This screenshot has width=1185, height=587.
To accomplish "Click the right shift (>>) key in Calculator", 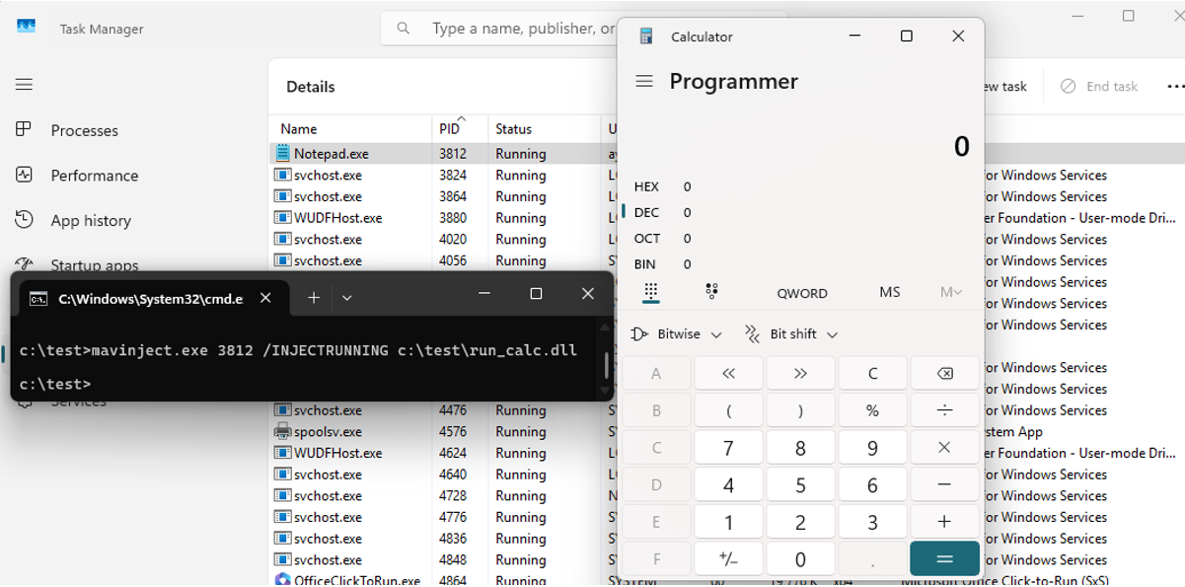I will point(800,374).
